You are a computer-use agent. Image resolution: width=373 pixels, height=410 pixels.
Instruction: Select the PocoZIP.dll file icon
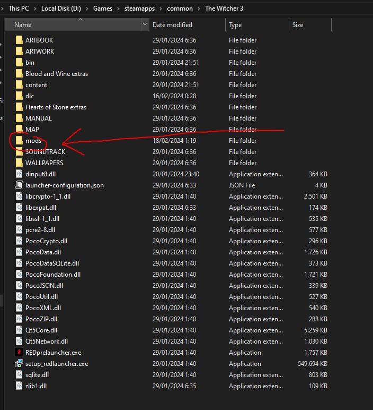[19, 319]
